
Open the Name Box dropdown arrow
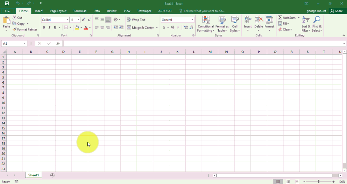25,43
